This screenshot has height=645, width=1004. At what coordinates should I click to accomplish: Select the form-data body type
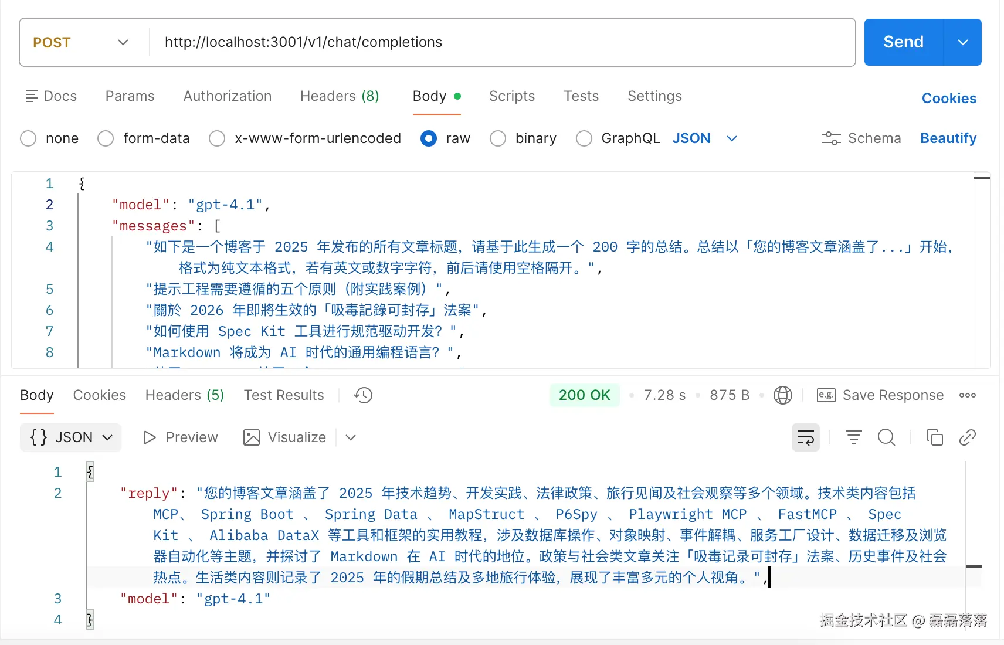click(x=106, y=138)
